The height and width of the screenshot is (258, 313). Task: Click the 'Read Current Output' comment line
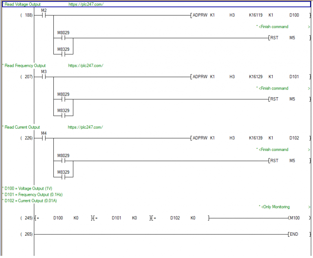tap(53, 127)
